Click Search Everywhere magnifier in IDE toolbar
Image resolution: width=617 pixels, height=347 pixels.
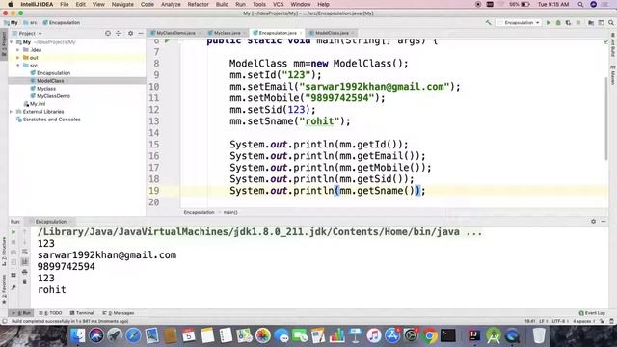pyautogui.click(x=611, y=23)
